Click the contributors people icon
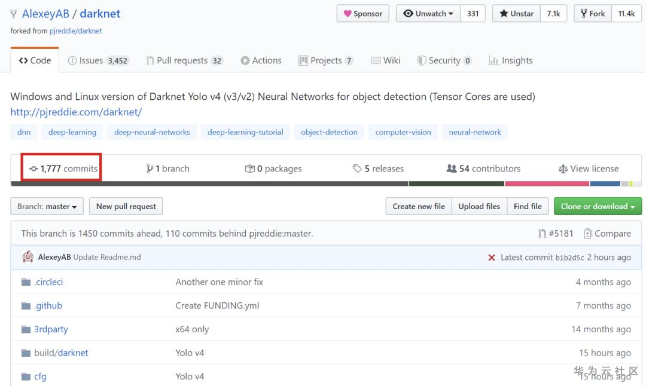This screenshot has width=646, height=386. point(452,169)
